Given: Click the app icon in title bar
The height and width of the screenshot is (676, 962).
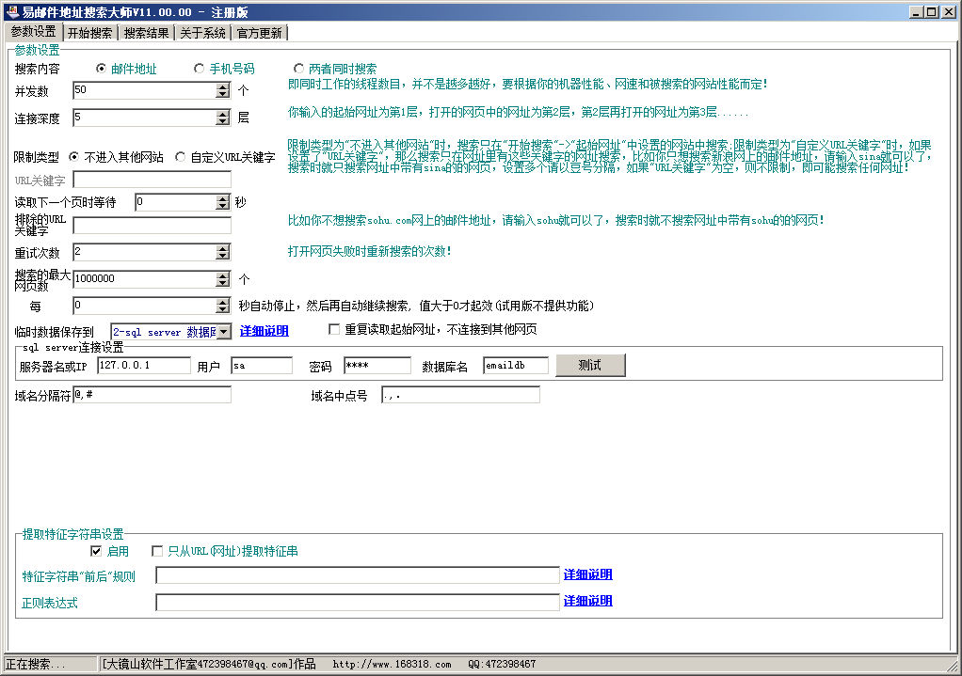Looking at the screenshot, I should coord(11,11).
